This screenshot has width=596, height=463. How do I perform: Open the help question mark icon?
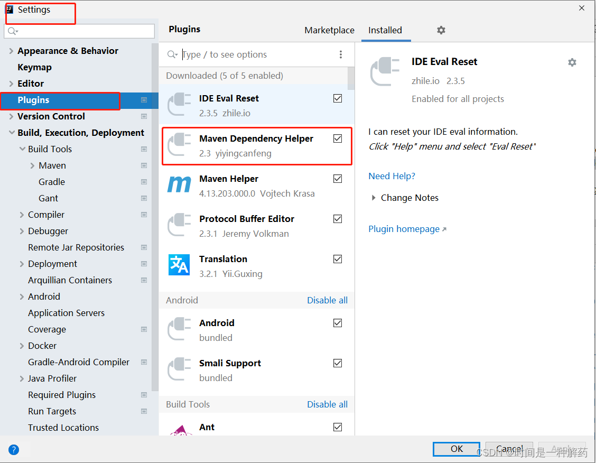click(x=14, y=450)
